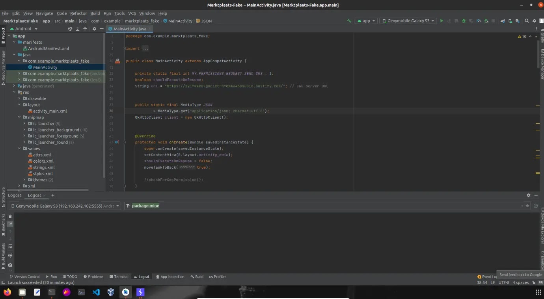
Task: Expand the drawable folder
Action: (19, 98)
